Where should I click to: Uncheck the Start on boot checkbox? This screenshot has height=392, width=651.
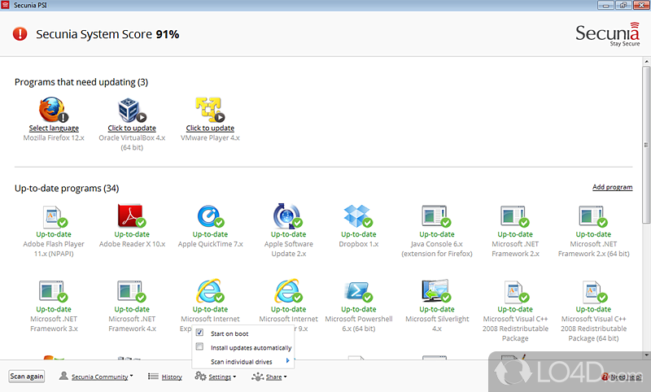click(200, 333)
